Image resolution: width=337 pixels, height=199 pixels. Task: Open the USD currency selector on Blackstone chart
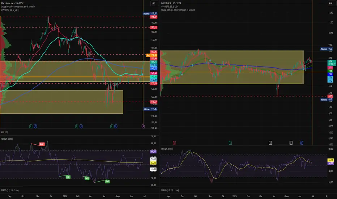[153, 3]
